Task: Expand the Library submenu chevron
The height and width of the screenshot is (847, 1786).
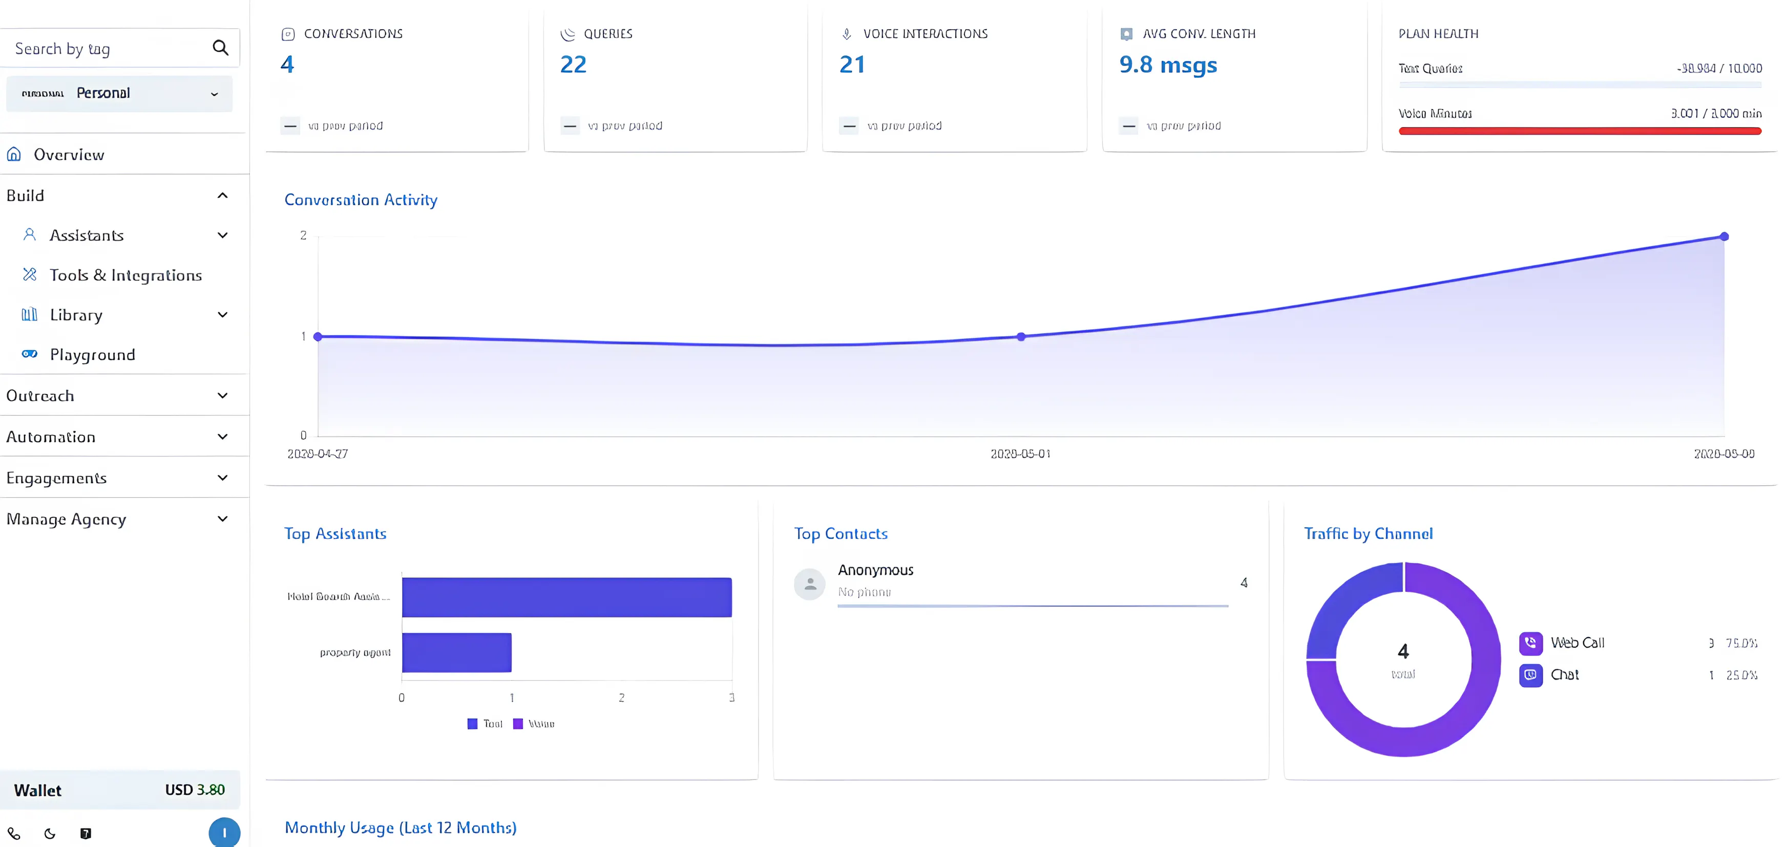Action: click(x=223, y=314)
